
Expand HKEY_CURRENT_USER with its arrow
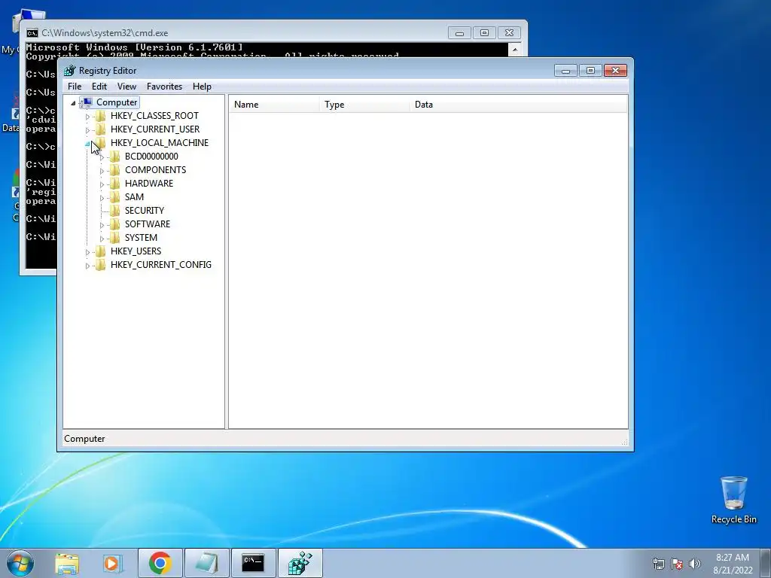87,130
